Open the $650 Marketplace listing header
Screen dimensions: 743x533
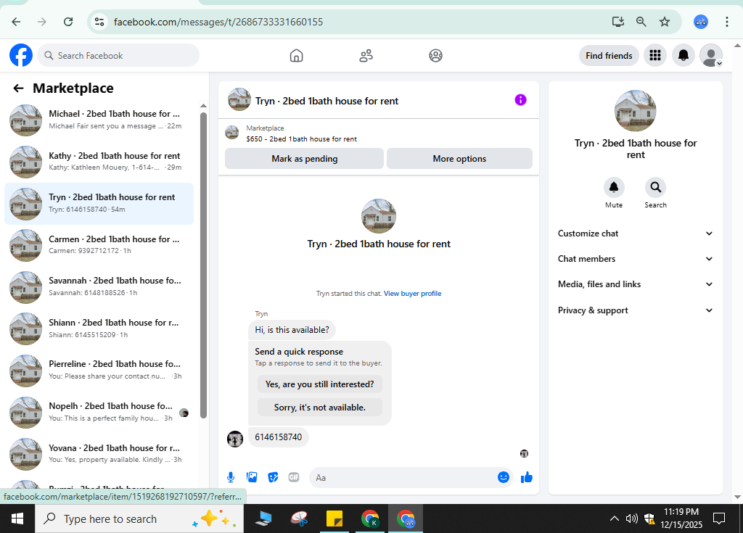tap(378, 133)
